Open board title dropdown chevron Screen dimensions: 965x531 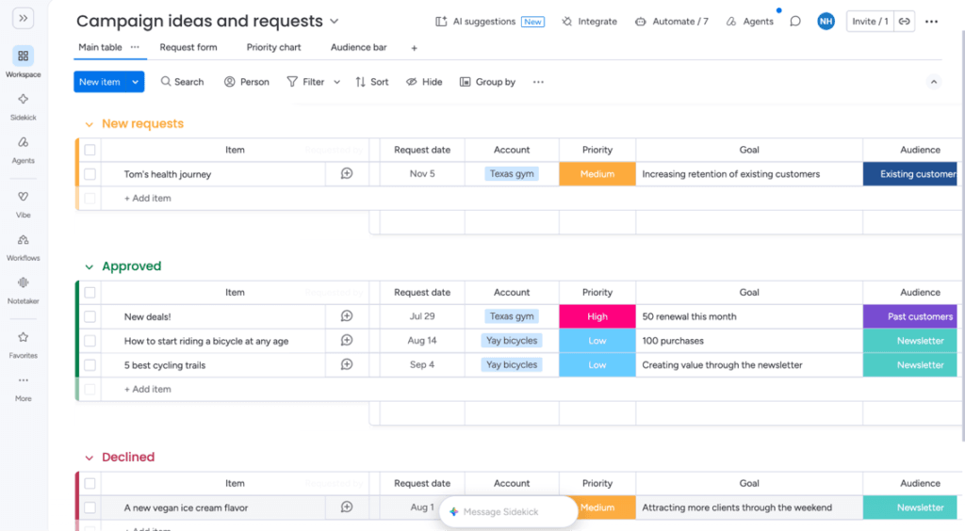tap(335, 22)
